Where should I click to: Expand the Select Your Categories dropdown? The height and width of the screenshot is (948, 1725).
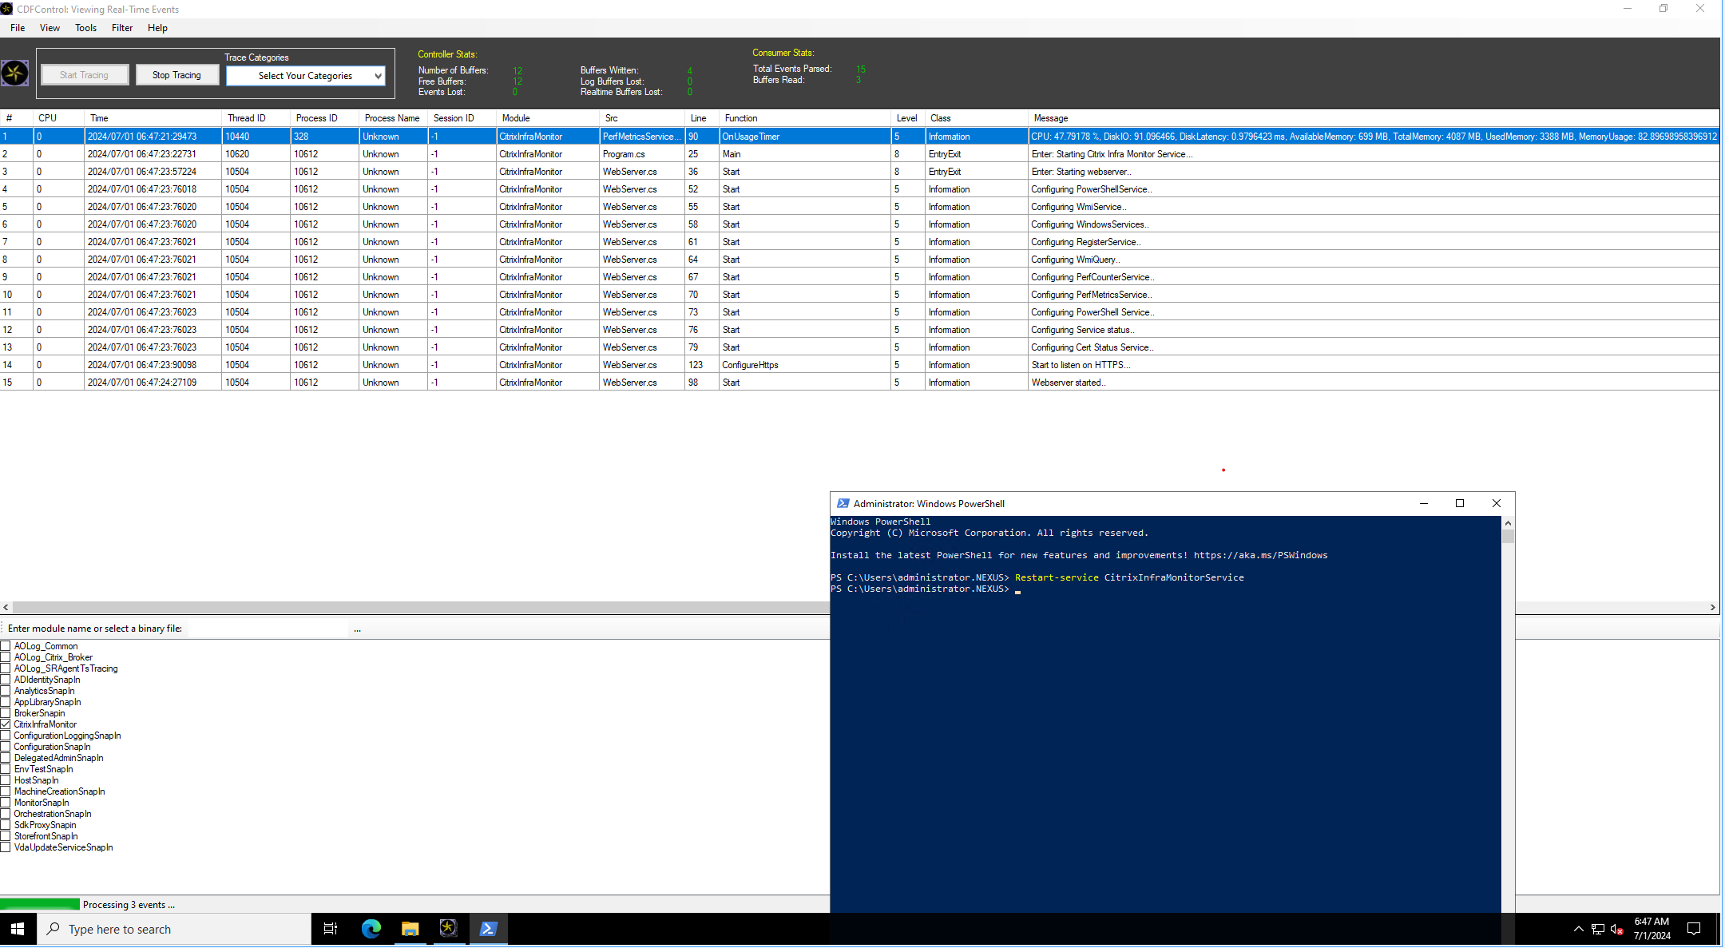[x=379, y=75]
